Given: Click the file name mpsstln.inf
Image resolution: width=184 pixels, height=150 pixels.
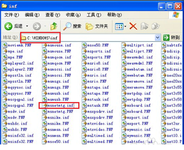Looking at the screenshot, I should (20, 75).
